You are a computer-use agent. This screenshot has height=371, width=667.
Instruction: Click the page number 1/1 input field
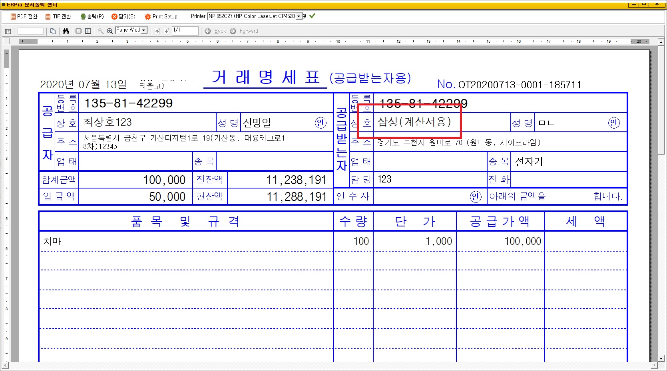(x=185, y=31)
